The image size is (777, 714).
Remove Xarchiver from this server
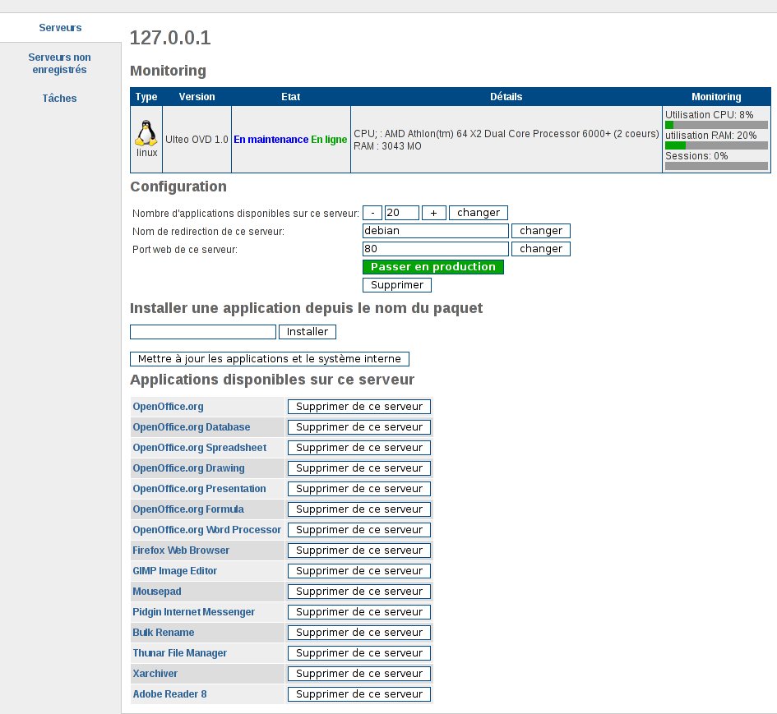pyautogui.click(x=359, y=674)
